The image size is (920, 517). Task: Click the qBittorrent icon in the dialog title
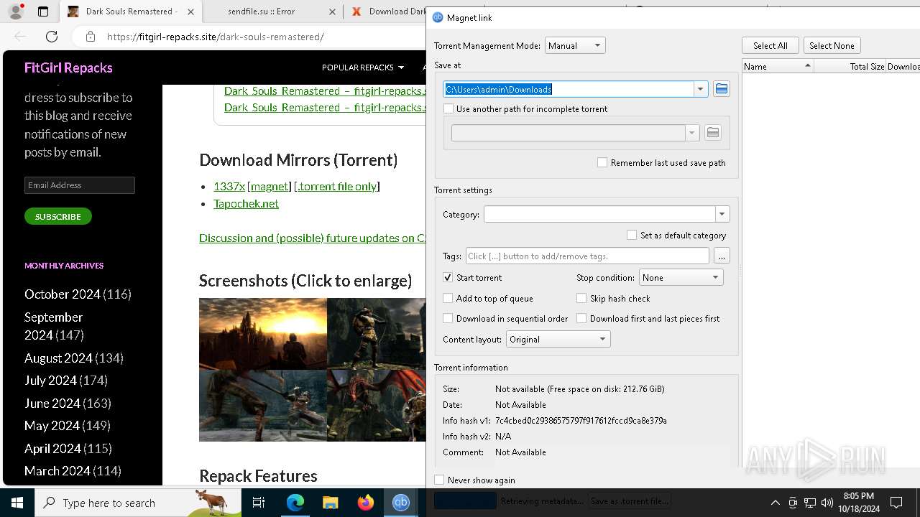pos(438,17)
